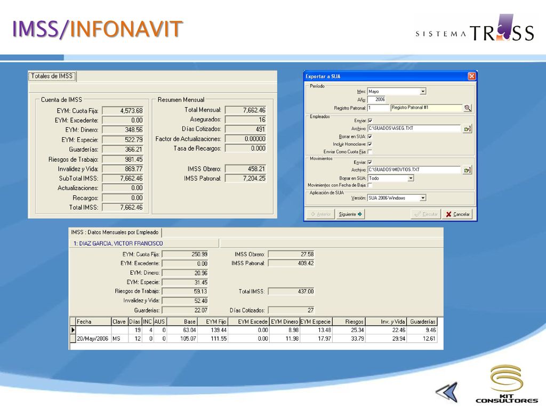The height and width of the screenshot is (410, 546).
Task: Click the EYM Fijo column header
Action: [x=213, y=321]
